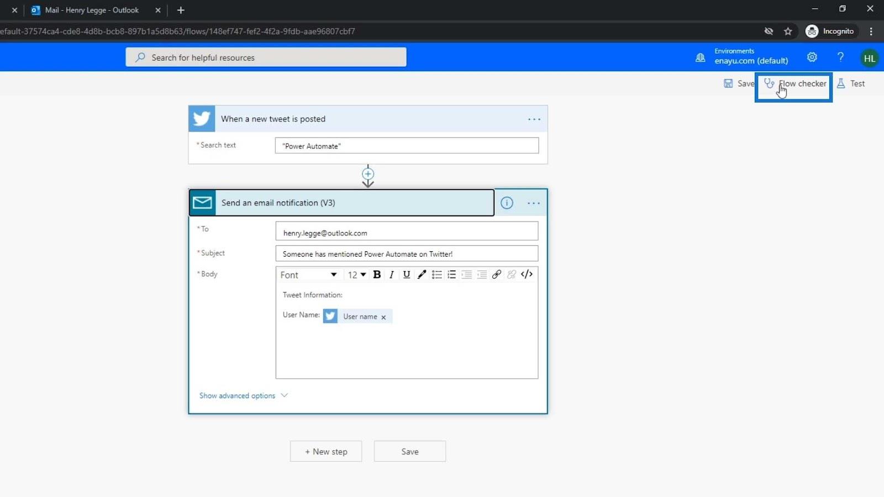Open the HL account avatar menu
884x497 pixels.
click(x=869, y=58)
